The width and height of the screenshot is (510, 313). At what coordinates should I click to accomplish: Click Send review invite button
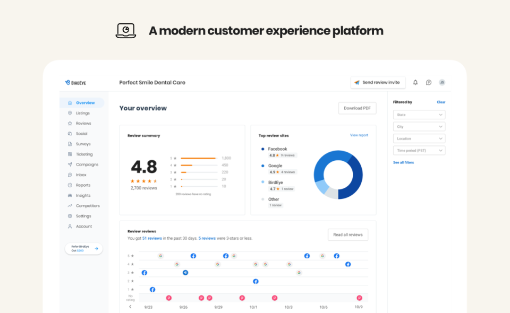[x=378, y=82]
